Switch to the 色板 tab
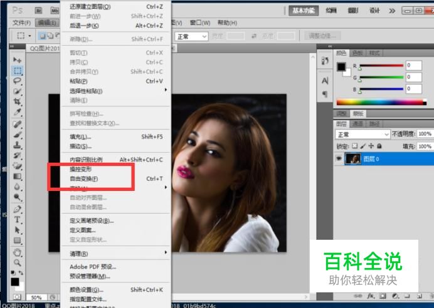 click(x=357, y=53)
